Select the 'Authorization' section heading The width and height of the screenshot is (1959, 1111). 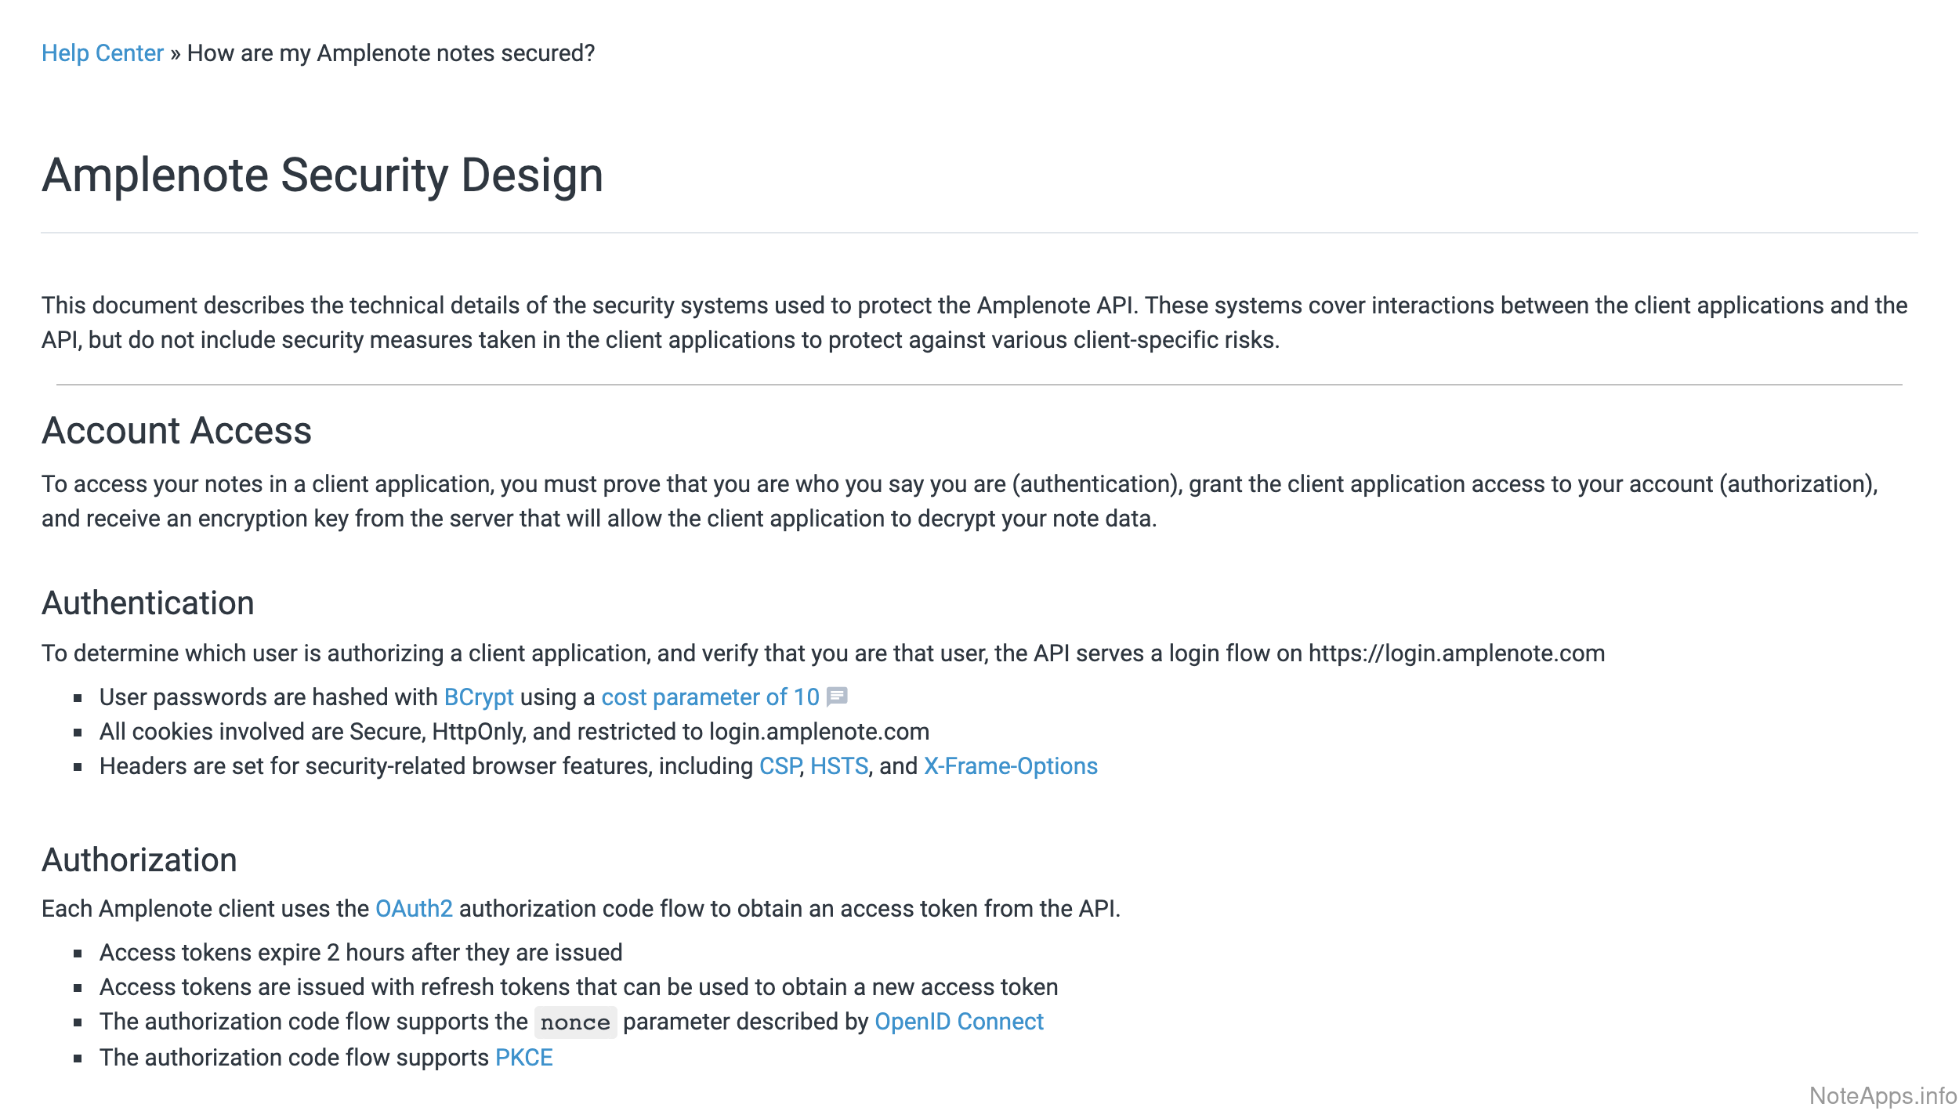coord(139,860)
